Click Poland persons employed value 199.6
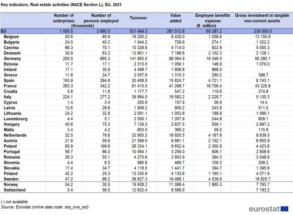 105,146
